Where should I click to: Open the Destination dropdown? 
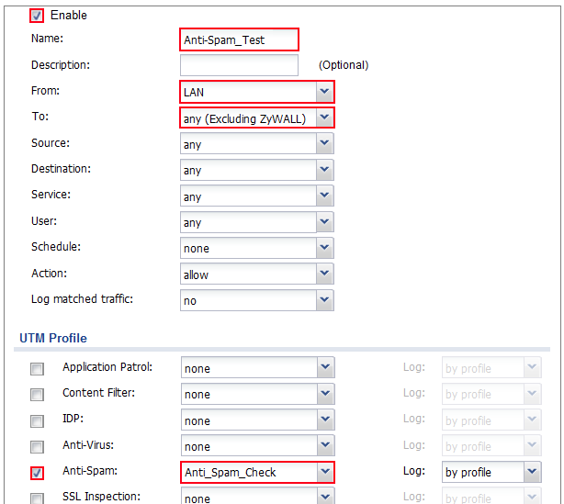coord(256,170)
